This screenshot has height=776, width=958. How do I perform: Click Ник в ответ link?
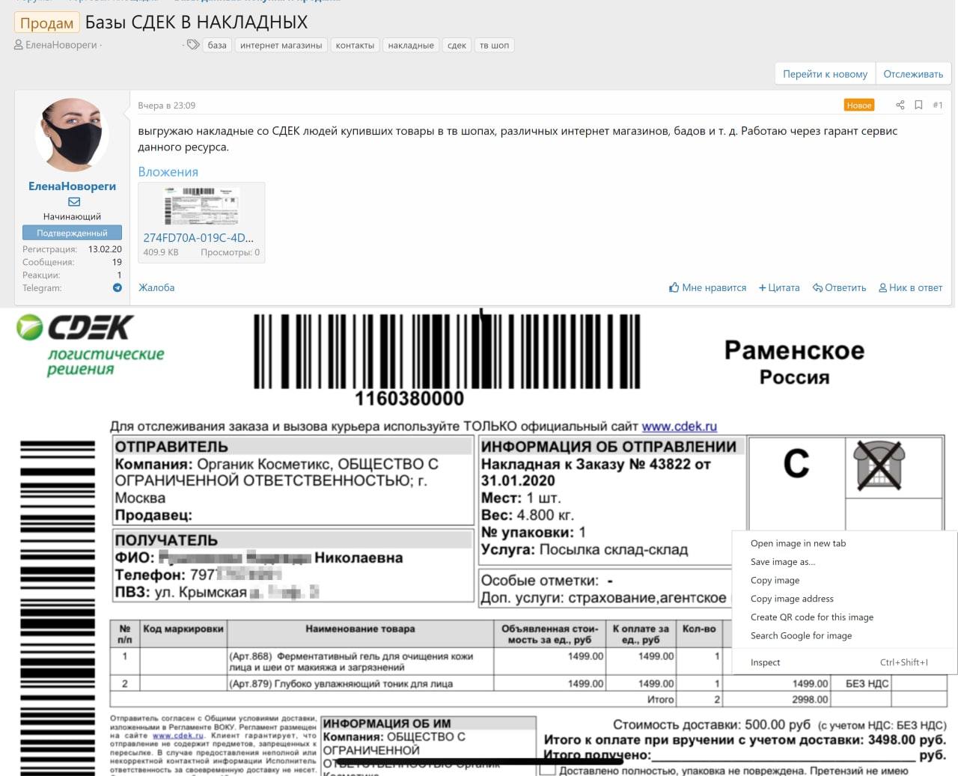point(910,287)
